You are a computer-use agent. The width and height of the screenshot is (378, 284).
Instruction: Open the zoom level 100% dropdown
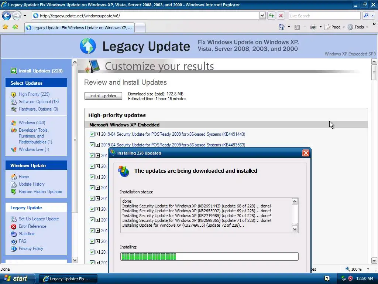[x=368, y=269]
